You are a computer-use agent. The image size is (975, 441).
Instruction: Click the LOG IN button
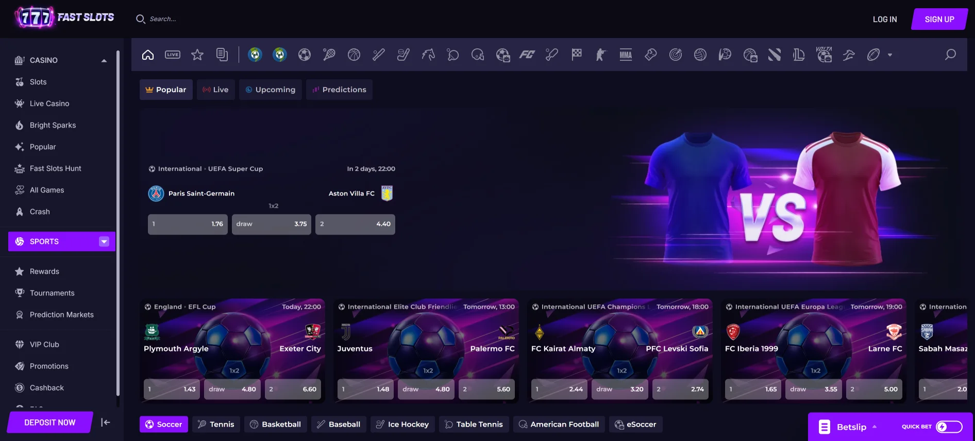[885, 19]
